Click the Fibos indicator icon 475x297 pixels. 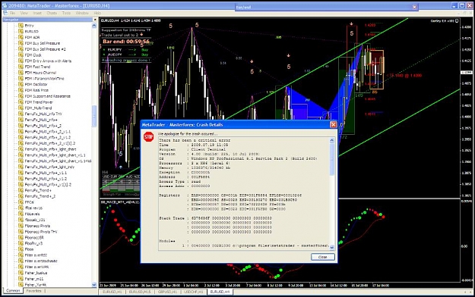pos(21,249)
